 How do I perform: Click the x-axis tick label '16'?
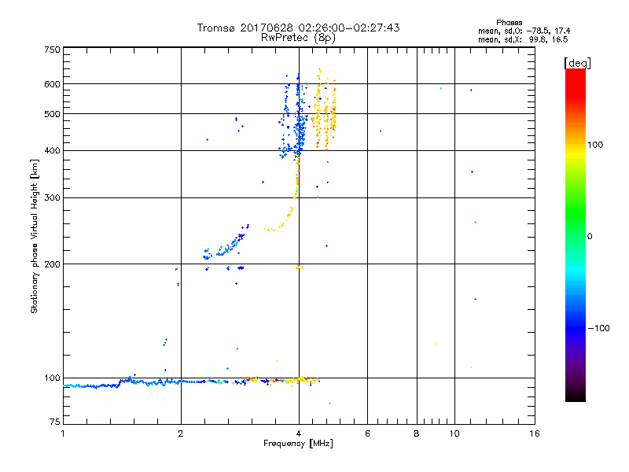535,433
